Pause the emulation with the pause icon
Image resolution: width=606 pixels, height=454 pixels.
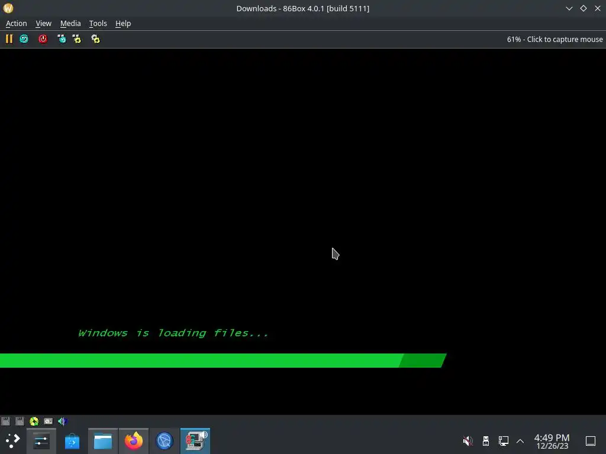pos(9,39)
